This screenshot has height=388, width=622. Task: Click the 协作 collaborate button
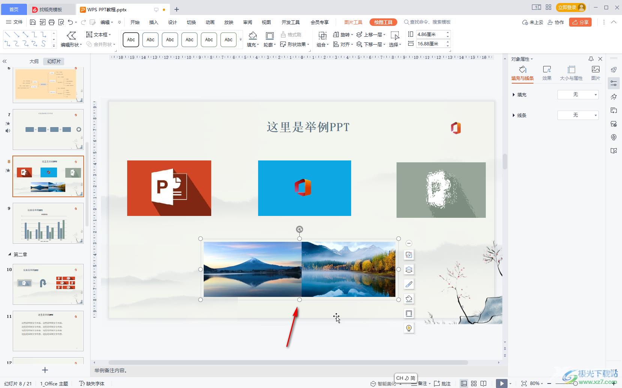[556, 22]
